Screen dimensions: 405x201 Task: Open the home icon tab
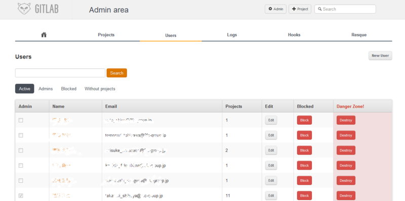coord(44,35)
